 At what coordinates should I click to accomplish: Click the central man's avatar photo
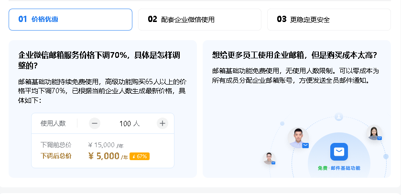298,137
